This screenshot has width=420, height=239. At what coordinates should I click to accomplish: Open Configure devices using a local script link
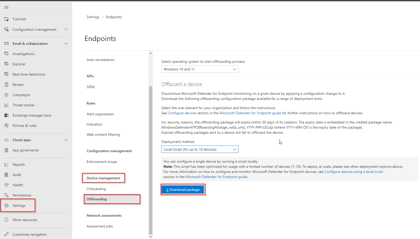click(354, 172)
